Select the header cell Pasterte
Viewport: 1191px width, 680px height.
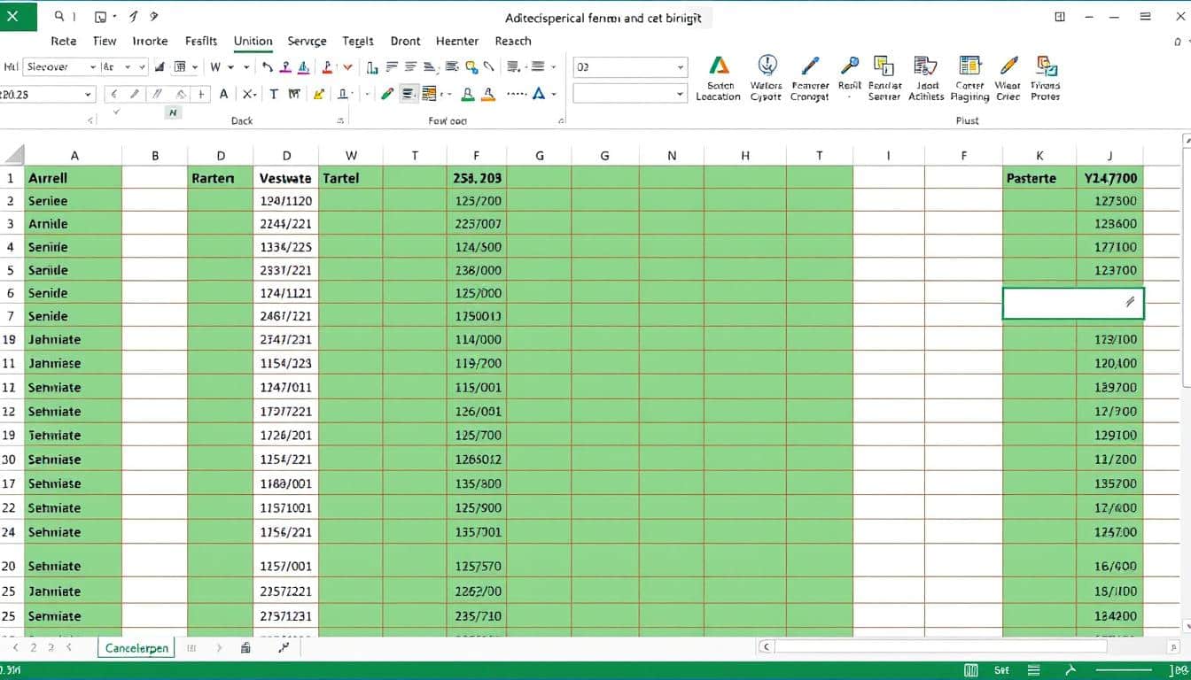point(1039,177)
